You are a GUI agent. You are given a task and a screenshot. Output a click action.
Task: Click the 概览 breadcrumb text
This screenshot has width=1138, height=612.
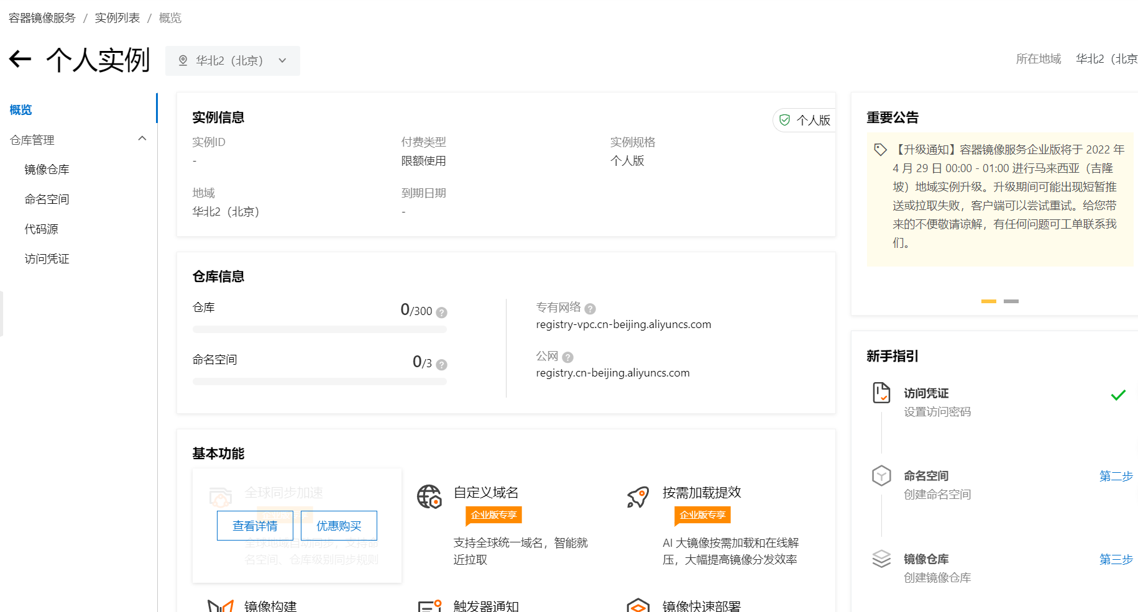pos(170,18)
